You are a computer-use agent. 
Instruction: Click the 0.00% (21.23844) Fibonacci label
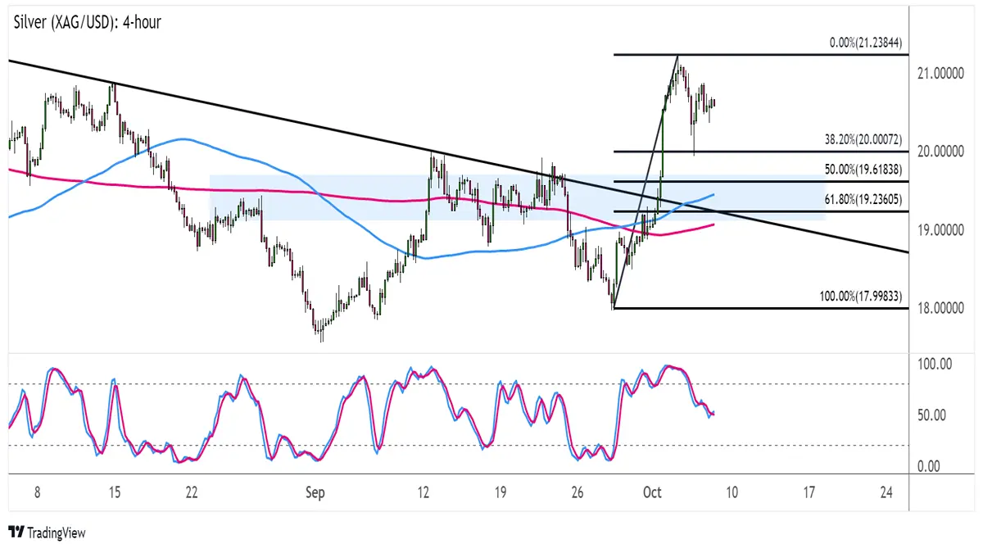point(863,45)
